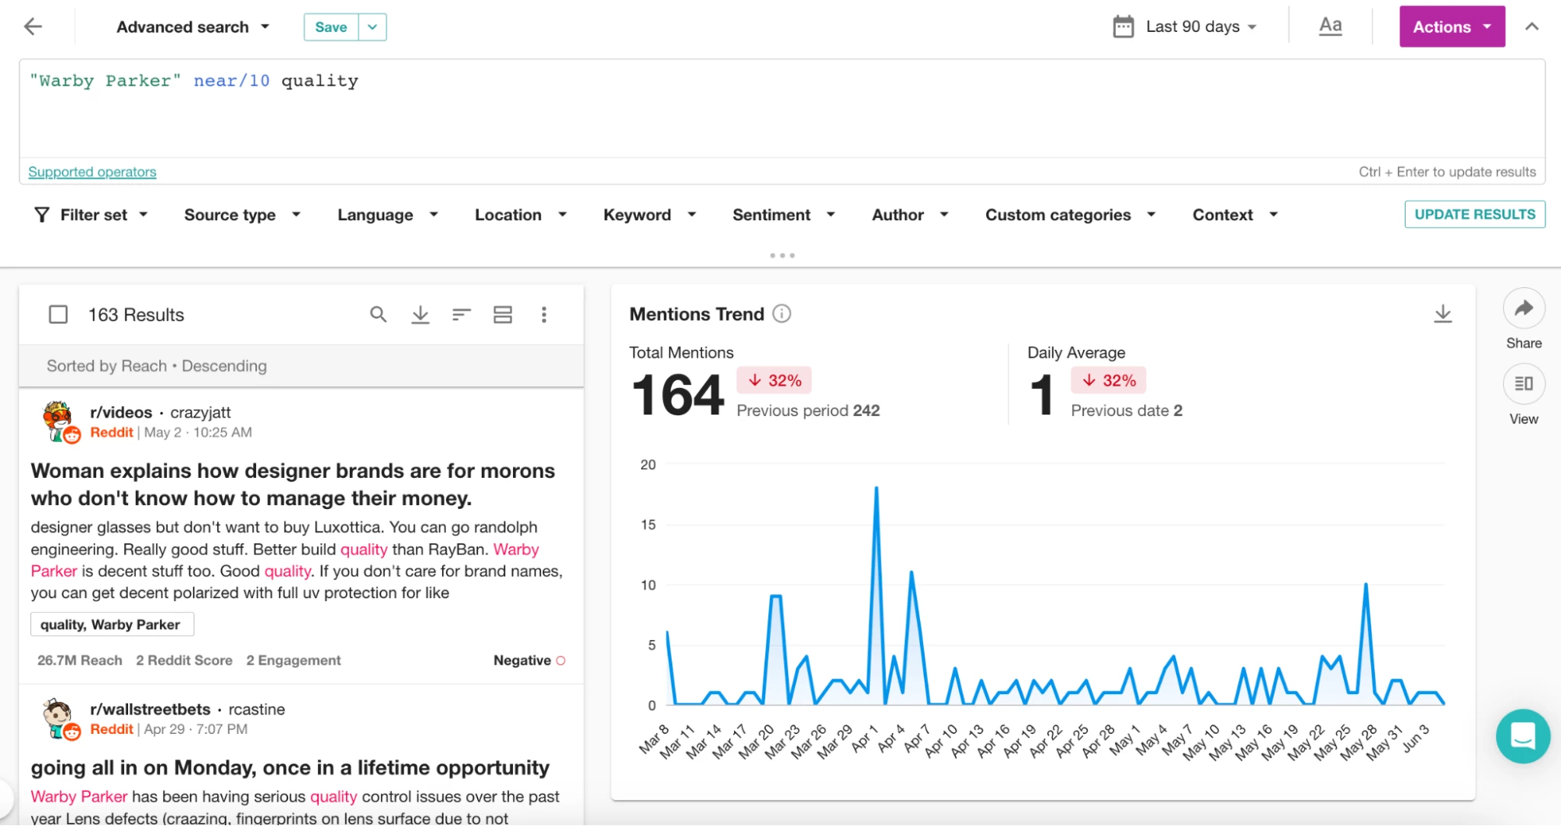Open the Context filter dropdown
Image resolution: width=1561 pixels, height=826 pixels.
(1235, 215)
